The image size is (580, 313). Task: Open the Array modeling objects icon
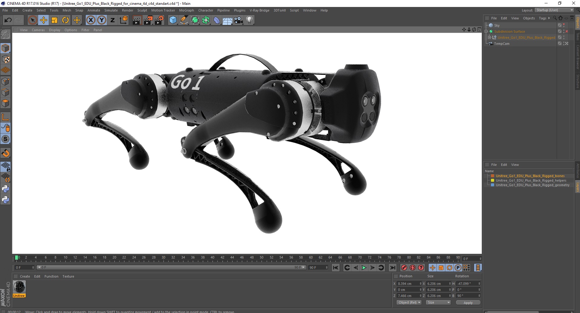(x=206, y=20)
